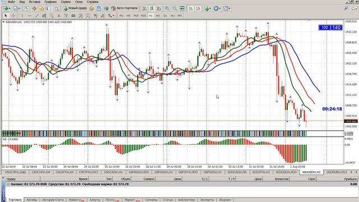The height and width of the screenshot is (202, 359).
Task: Open the Periods clock dropdown
Action: click(217, 8)
